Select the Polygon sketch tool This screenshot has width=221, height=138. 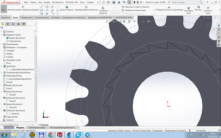click(x=47, y=14)
